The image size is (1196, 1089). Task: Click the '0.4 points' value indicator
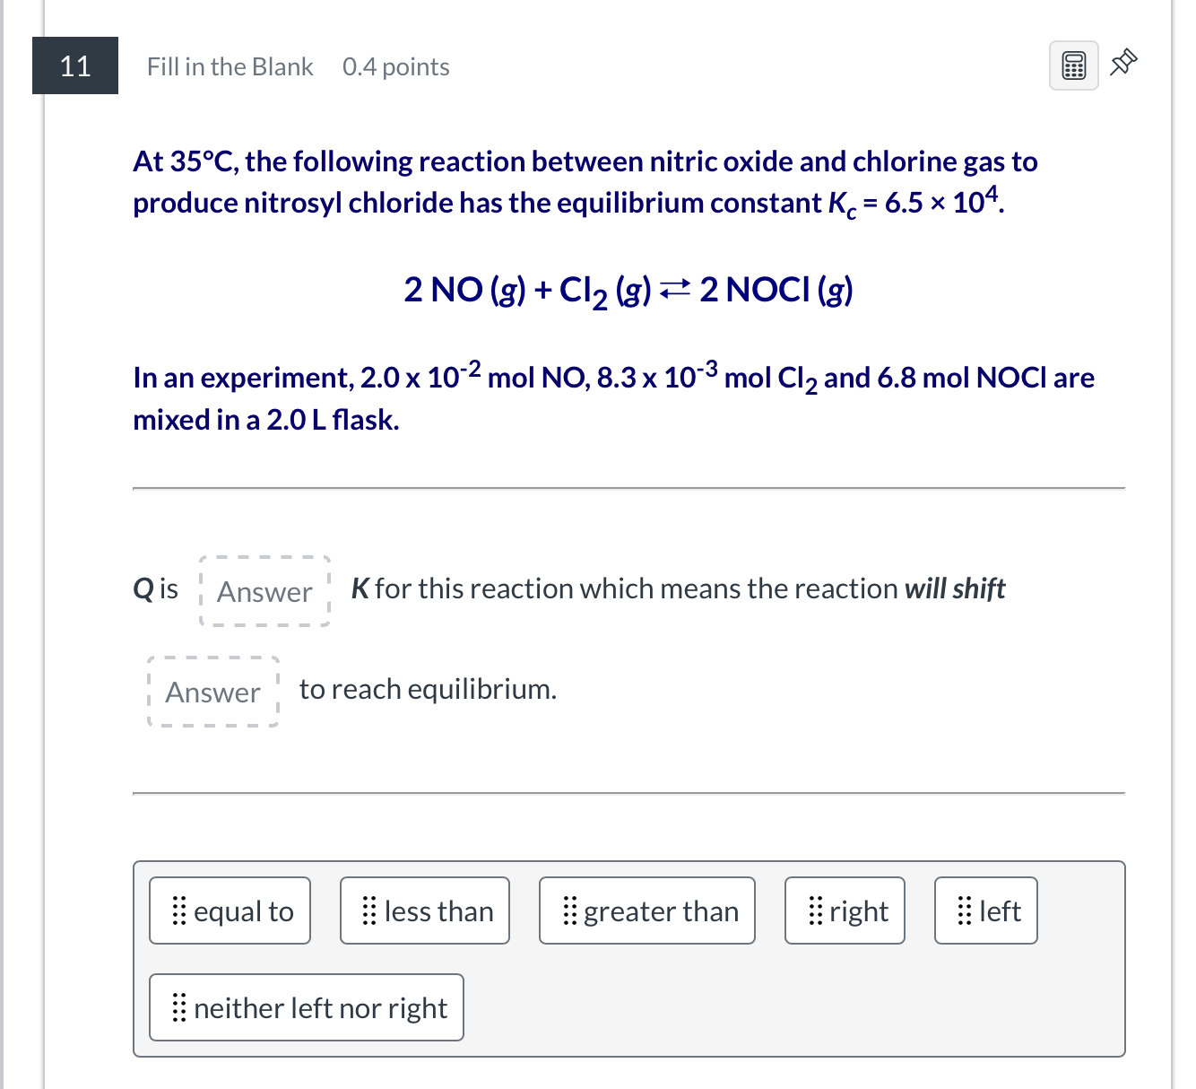tap(395, 66)
